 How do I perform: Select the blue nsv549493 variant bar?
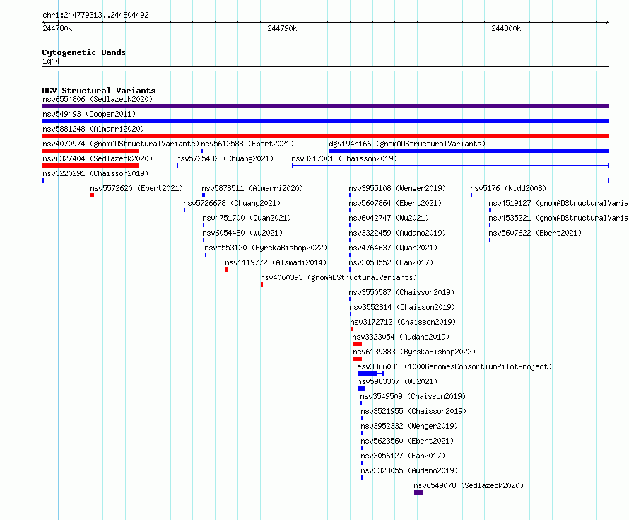tap(325, 121)
